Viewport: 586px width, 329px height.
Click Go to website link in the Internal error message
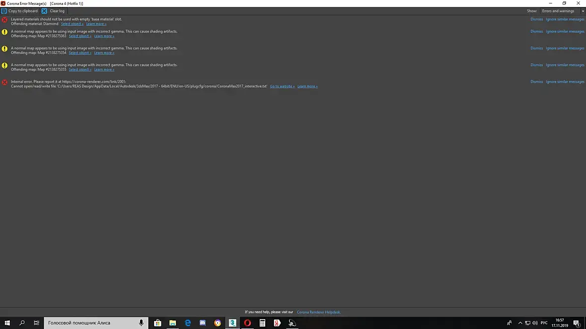[282, 86]
